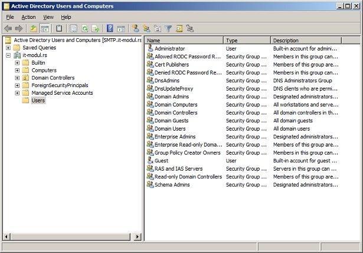Click the 'All domain users' description cell
This screenshot has width=363, height=253.
tap(292, 129)
